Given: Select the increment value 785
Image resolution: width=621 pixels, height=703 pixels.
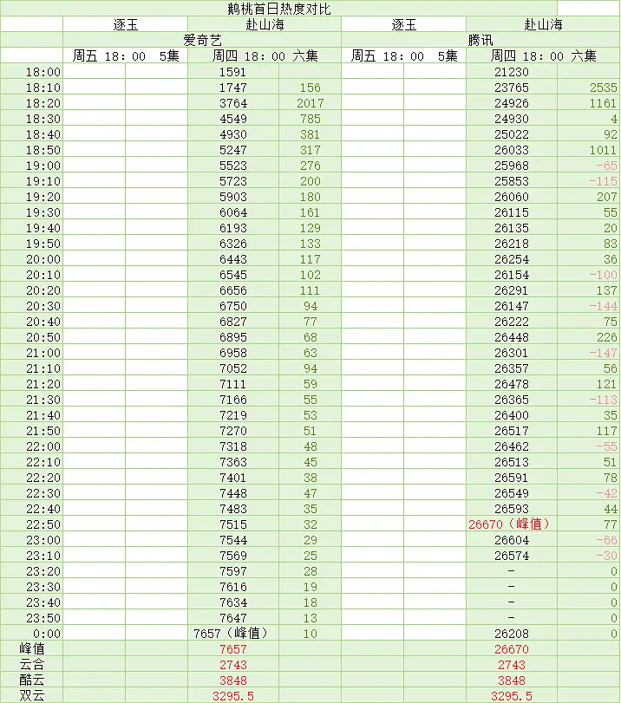Looking at the screenshot, I should [x=310, y=119].
